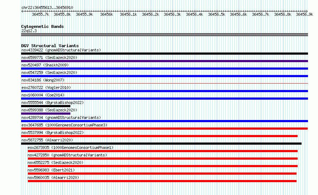Open esv2673935 1000GenomesConsortiumPhase1 label
The width and height of the screenshot is (318, 195).
point(70,147)
